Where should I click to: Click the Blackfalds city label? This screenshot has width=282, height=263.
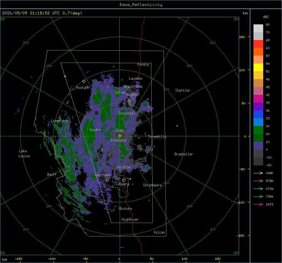click(133, 87)
